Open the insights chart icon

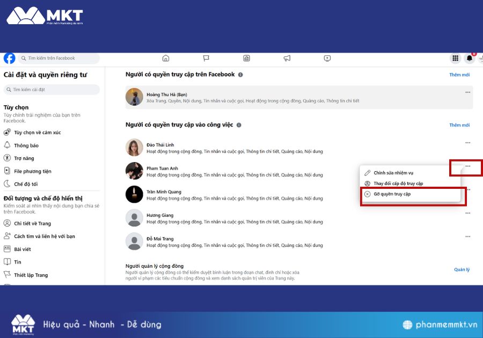tap(246, 58)
